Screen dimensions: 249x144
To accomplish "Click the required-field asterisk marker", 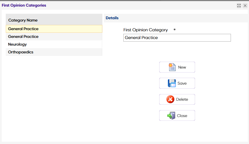I will [x=174, y=30].
